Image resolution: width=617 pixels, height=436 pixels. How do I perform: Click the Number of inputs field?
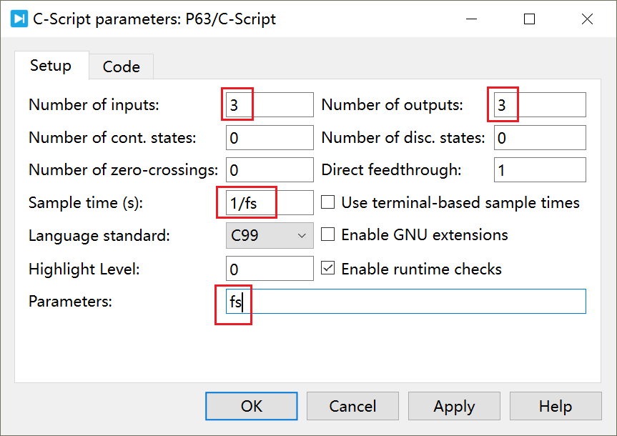(269, 104)
